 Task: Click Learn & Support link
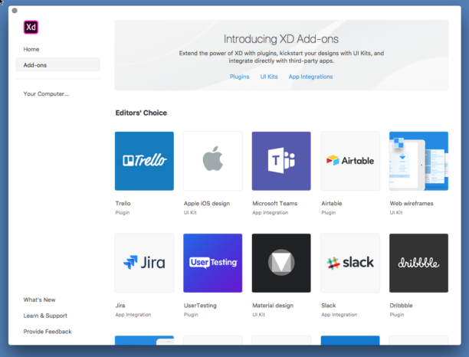[45, 316]
